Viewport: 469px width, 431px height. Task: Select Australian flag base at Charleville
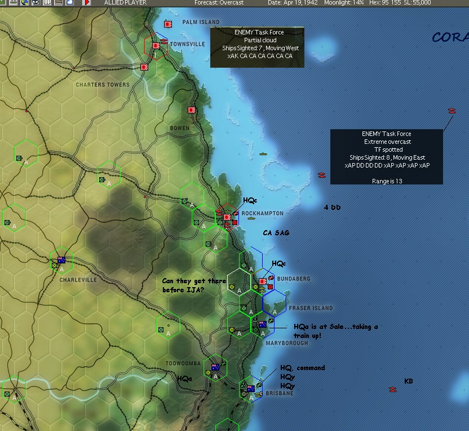tap(61, 260)
